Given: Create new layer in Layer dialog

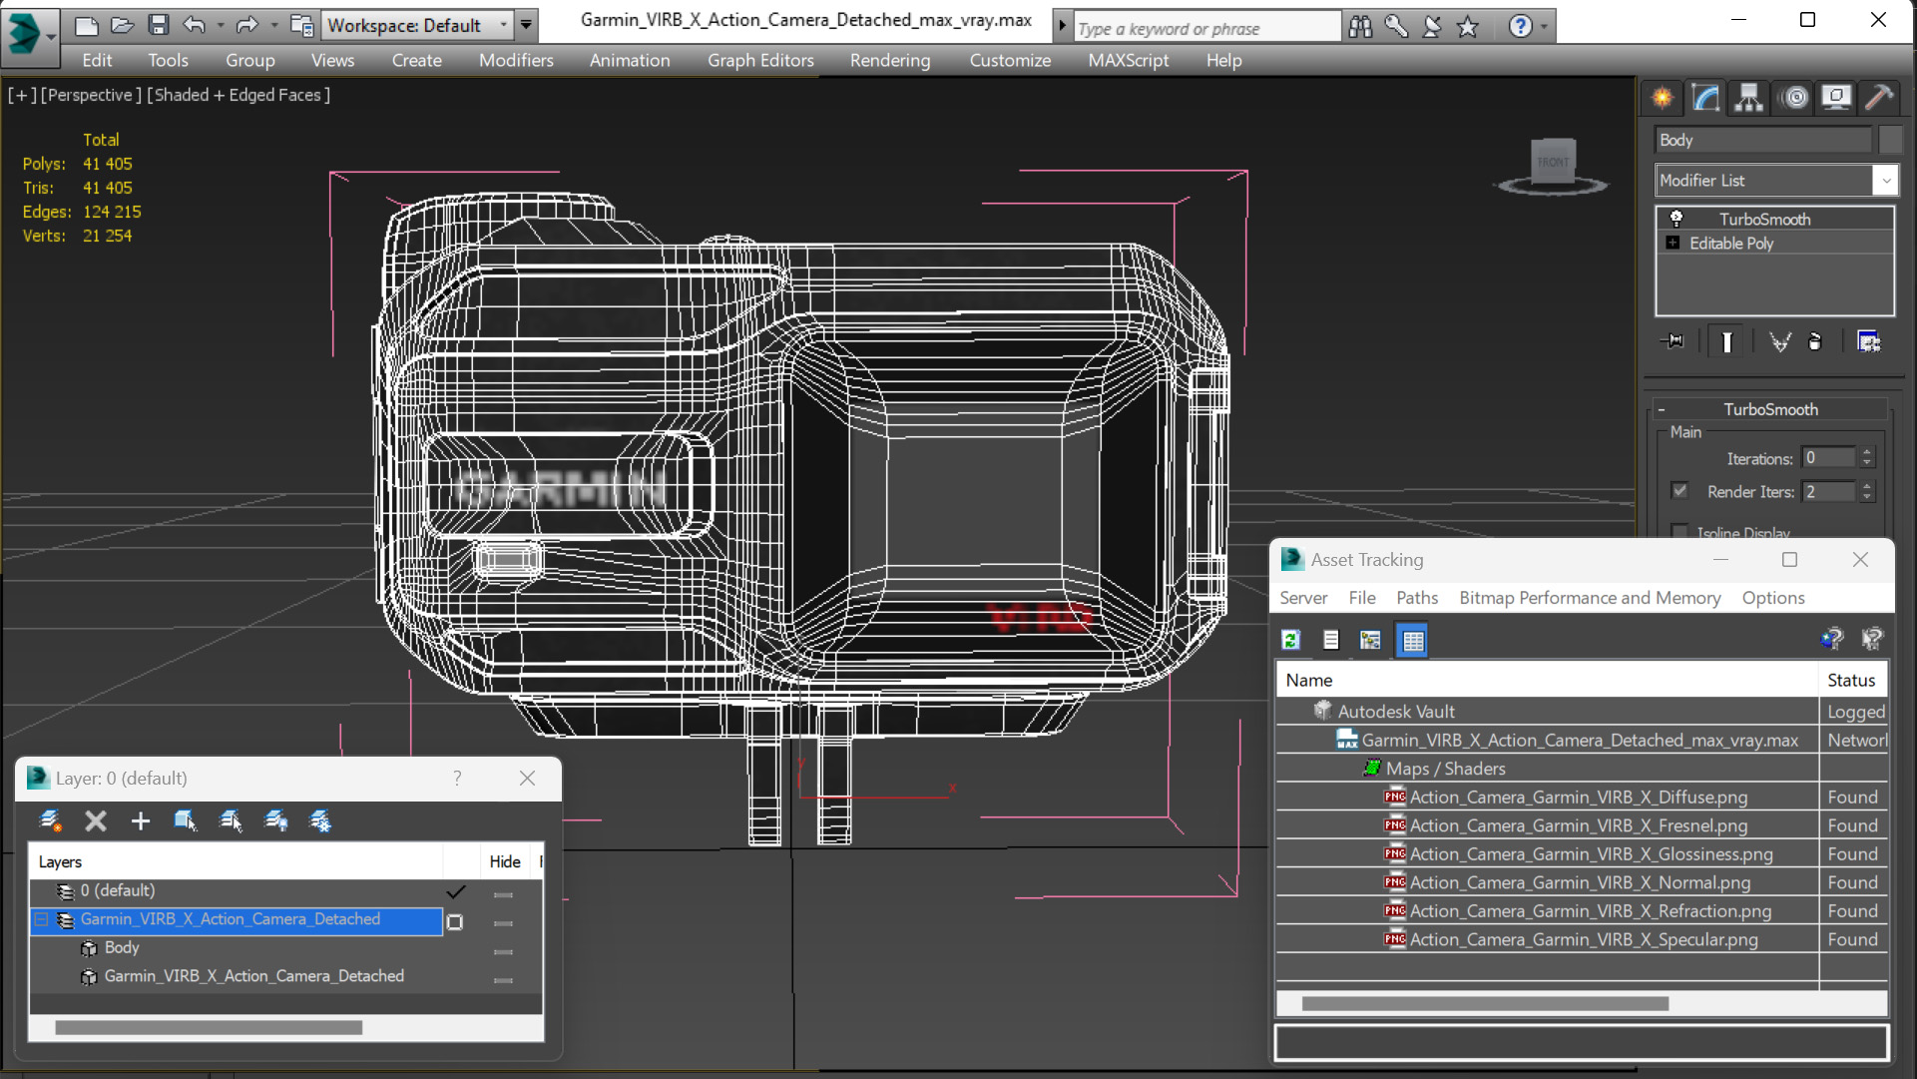Looking at the screenshot, I should (50, 820).
